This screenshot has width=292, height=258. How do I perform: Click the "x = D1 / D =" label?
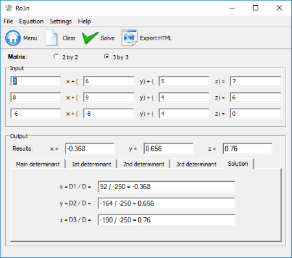[x=75, y=187]
